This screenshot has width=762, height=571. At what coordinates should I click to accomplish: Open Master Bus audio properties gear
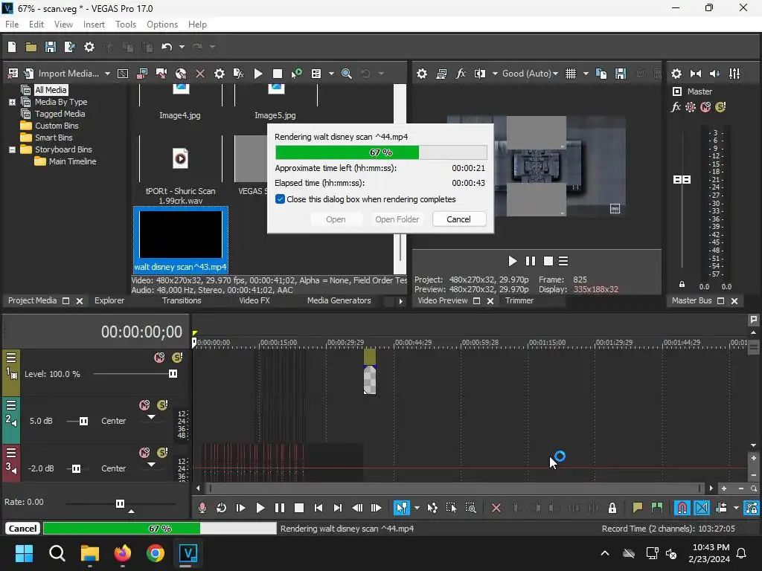click(676, 74)
